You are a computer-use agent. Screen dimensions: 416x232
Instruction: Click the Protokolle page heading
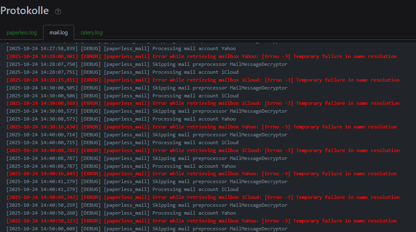point(24,11)
